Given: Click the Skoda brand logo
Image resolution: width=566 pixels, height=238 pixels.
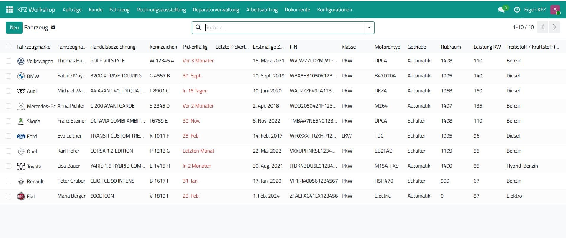Looking at the screenshot, I should click(21, 121).
